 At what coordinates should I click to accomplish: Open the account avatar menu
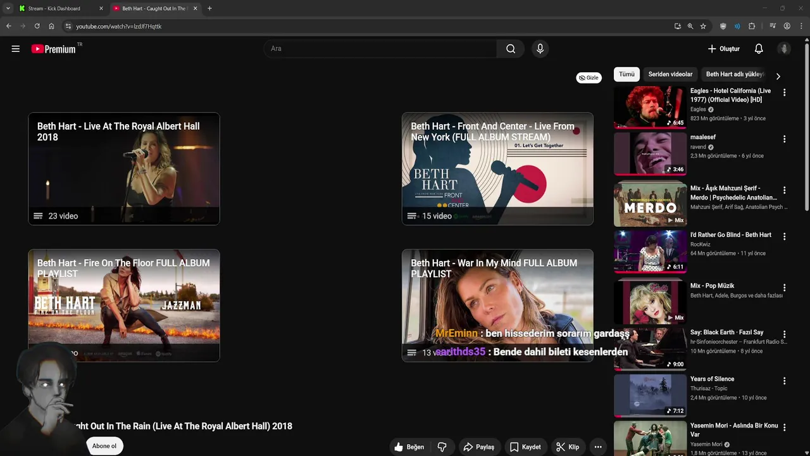pos(784,49)
